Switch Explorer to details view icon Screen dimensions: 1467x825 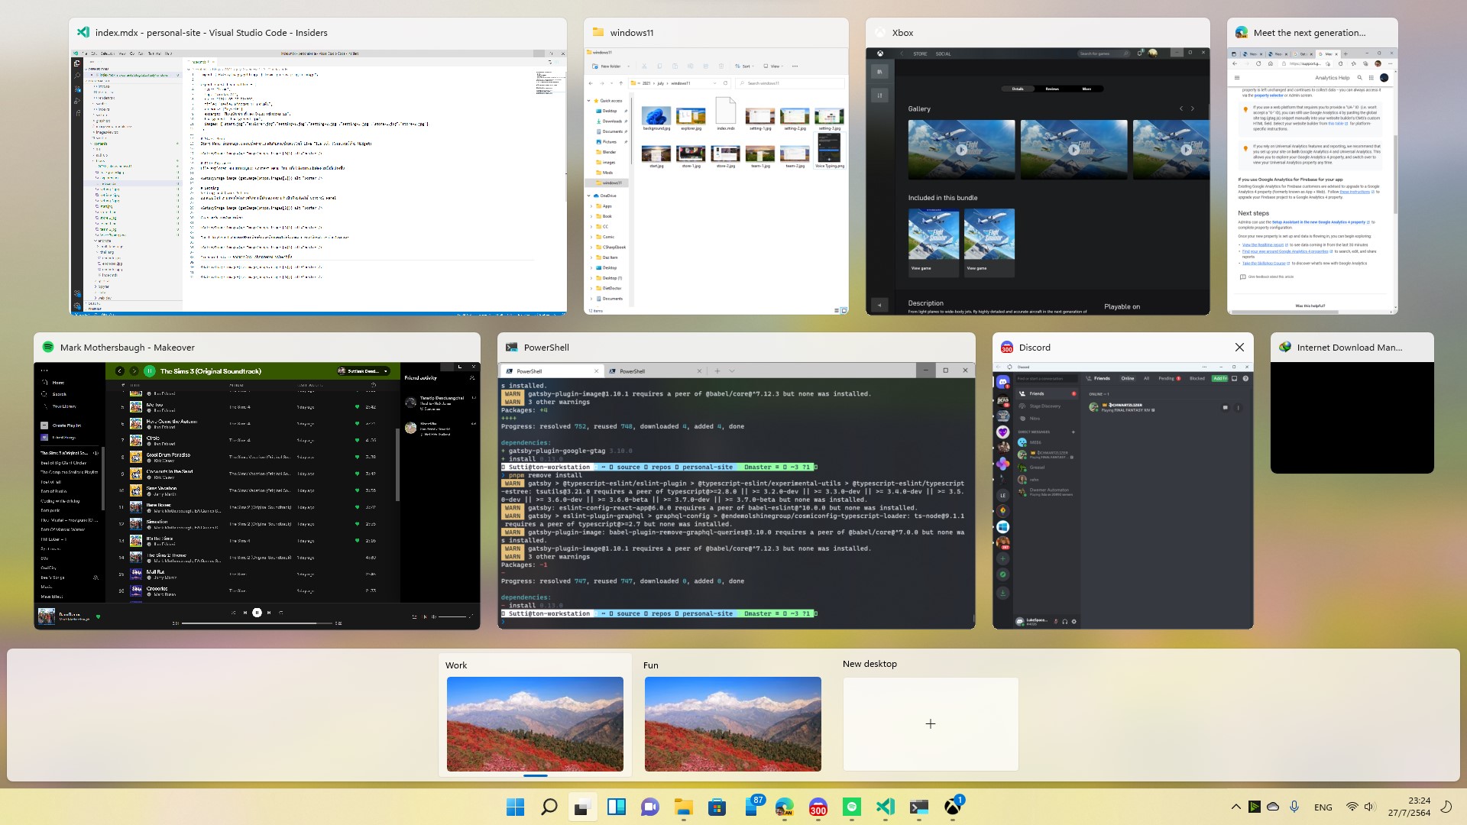[837, 311]
